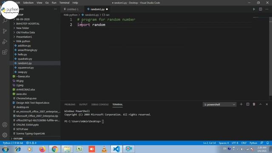Open the Search view in activity bar
The image size is (272, 153).
point(5,21)
